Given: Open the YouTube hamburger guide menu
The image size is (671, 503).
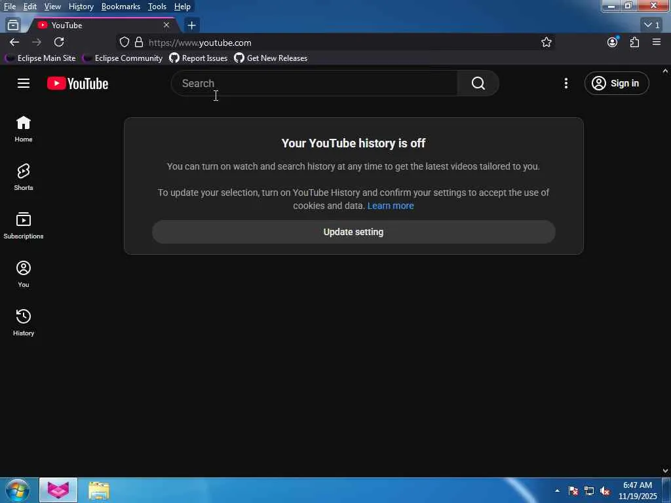Looking at the screenshot, I should point(24,83).
